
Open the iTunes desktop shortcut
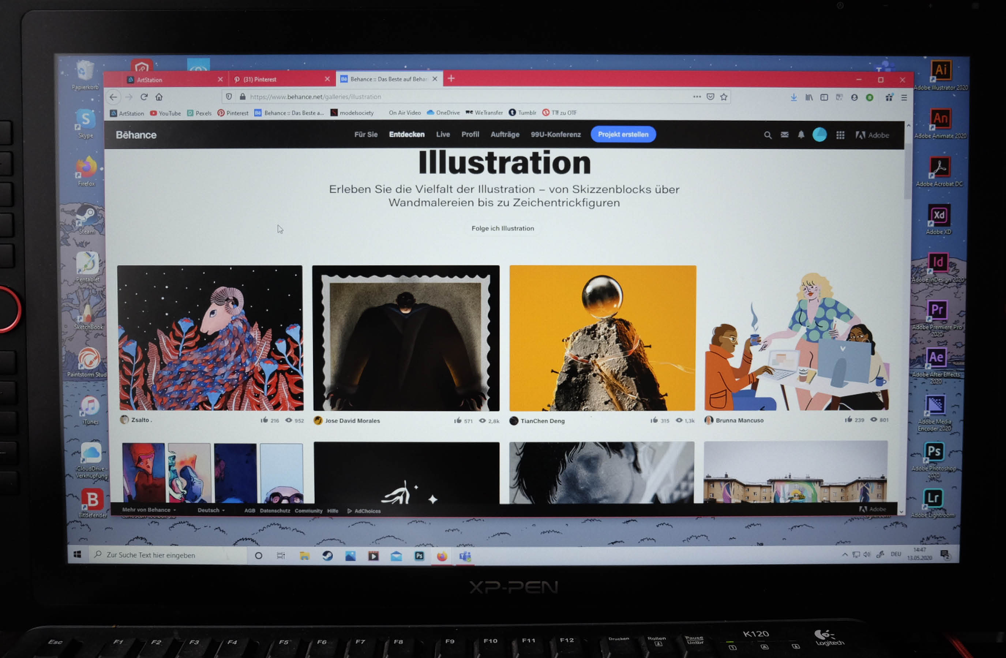[x=90, y=411]
